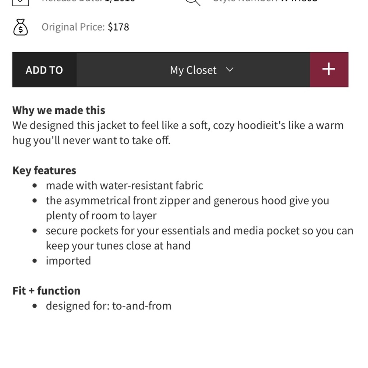Screen dimensions: 368x368
Task: Click the designed for: to-and-from bullet
Action: [x=109, y=306]
